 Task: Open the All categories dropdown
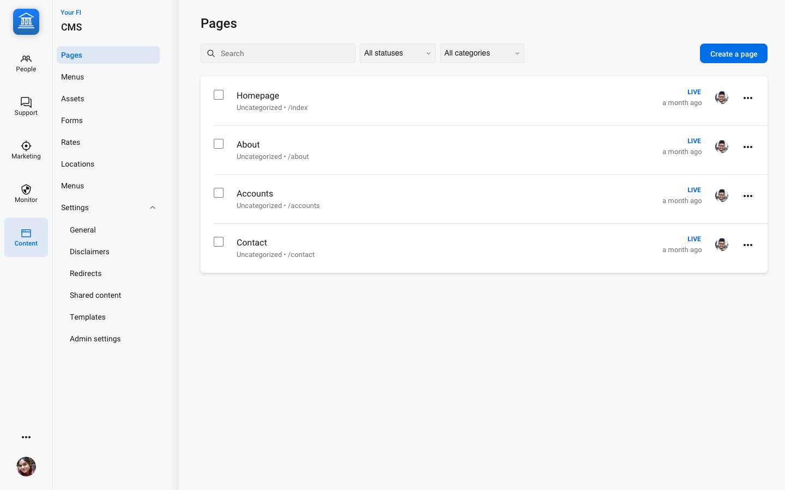482,53
